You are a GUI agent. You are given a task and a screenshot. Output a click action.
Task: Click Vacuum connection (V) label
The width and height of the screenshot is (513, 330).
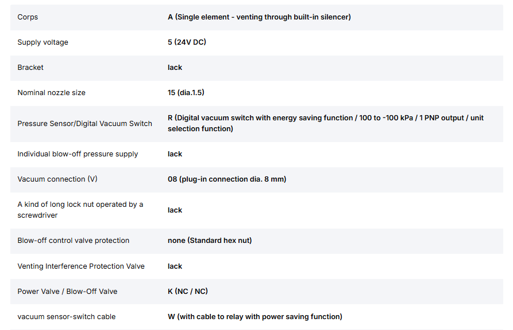(57, 179)
